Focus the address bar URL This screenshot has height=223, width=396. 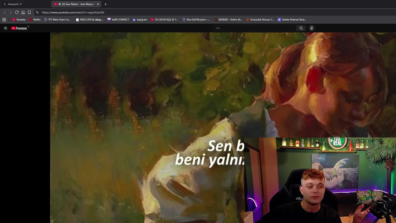pyautogui.click(x=73, y=12)
